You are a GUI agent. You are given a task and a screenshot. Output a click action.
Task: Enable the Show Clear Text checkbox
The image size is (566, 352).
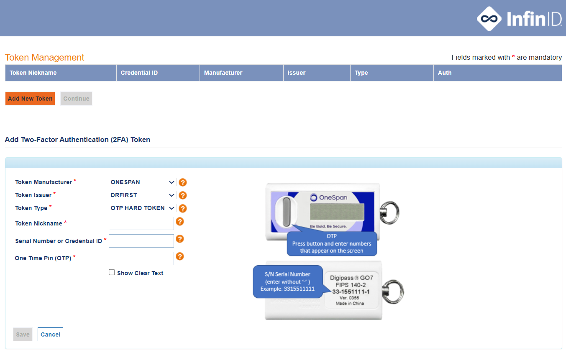(x=112, y=272)
